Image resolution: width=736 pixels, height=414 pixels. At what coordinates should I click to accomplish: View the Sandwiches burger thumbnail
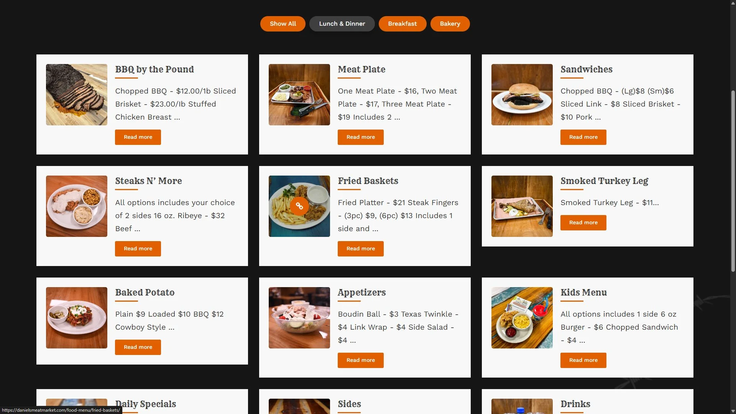tap(522, 95)
